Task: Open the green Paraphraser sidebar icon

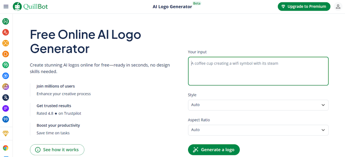Action: tap(6, 22)
